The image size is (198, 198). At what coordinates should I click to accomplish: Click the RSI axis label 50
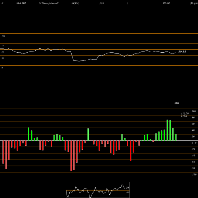tap(3, 52)
